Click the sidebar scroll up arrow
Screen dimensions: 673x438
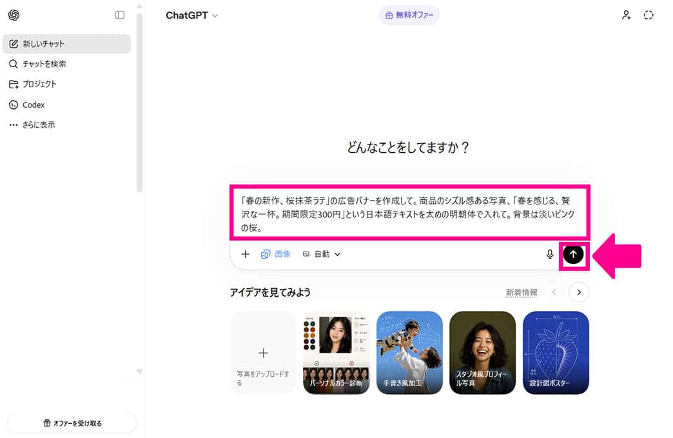coord(139,6)
